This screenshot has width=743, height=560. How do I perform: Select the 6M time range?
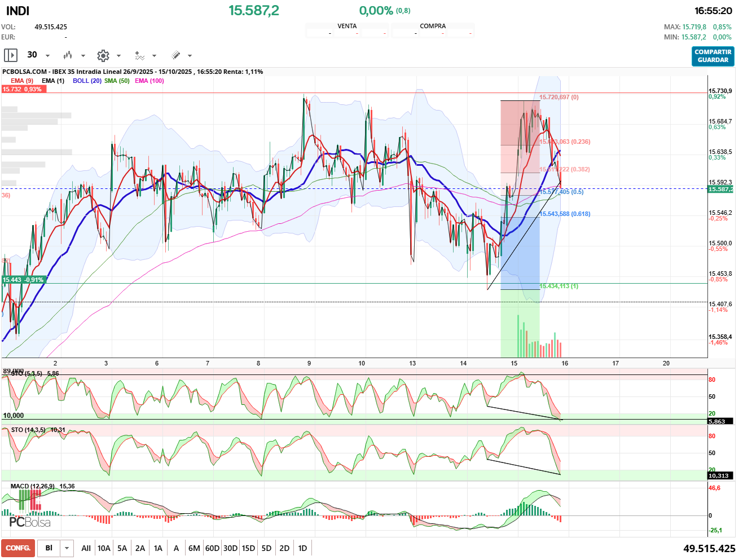click(194, 548)
